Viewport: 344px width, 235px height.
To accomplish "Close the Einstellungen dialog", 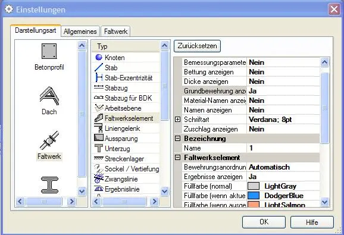I will (x=334, y=10).
